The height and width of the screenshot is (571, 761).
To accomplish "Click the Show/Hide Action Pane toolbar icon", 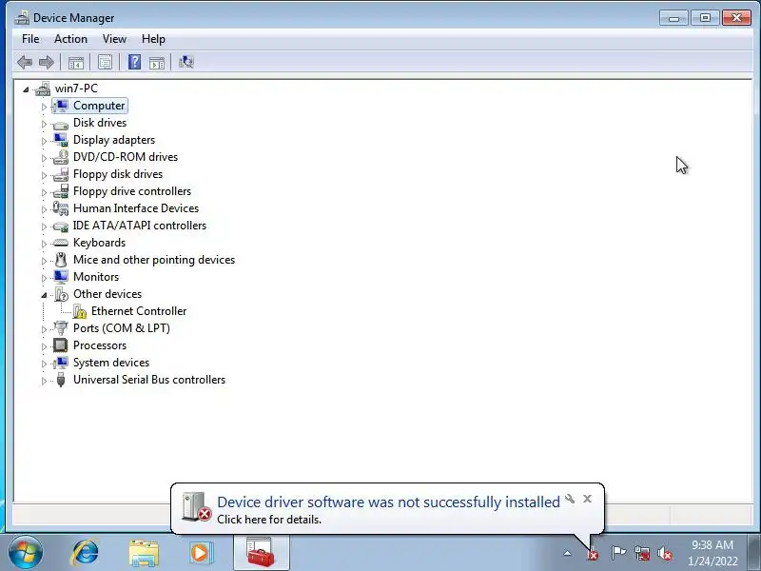I will 157,62.
